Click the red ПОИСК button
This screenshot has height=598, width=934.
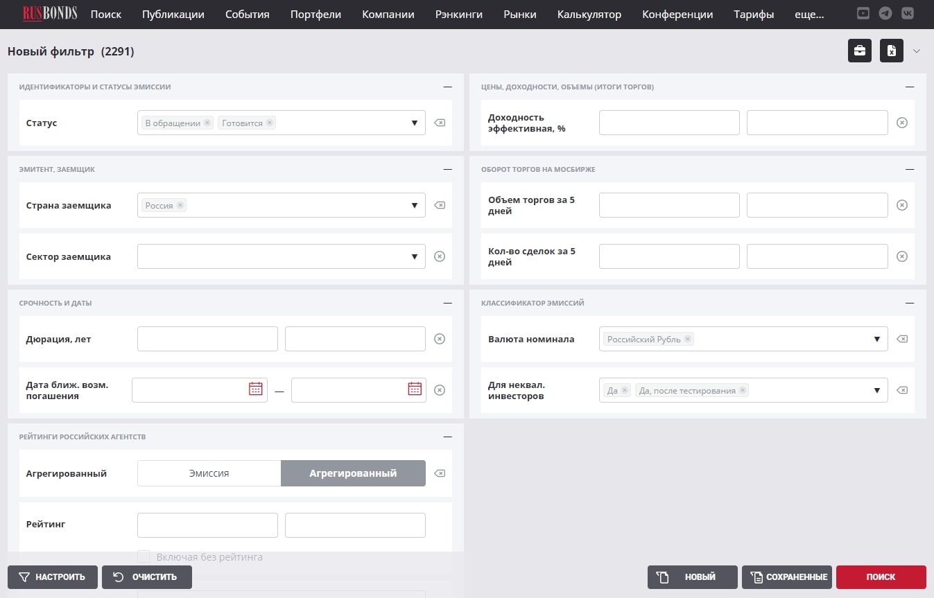tap(881, 577)
